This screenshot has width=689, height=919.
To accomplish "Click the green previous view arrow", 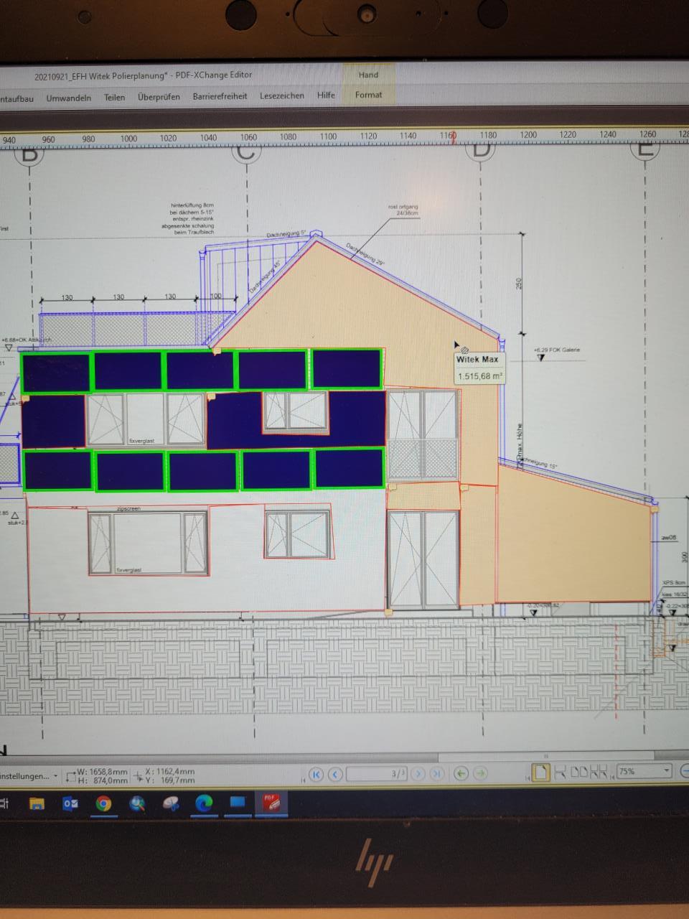I will coord(461,773).
